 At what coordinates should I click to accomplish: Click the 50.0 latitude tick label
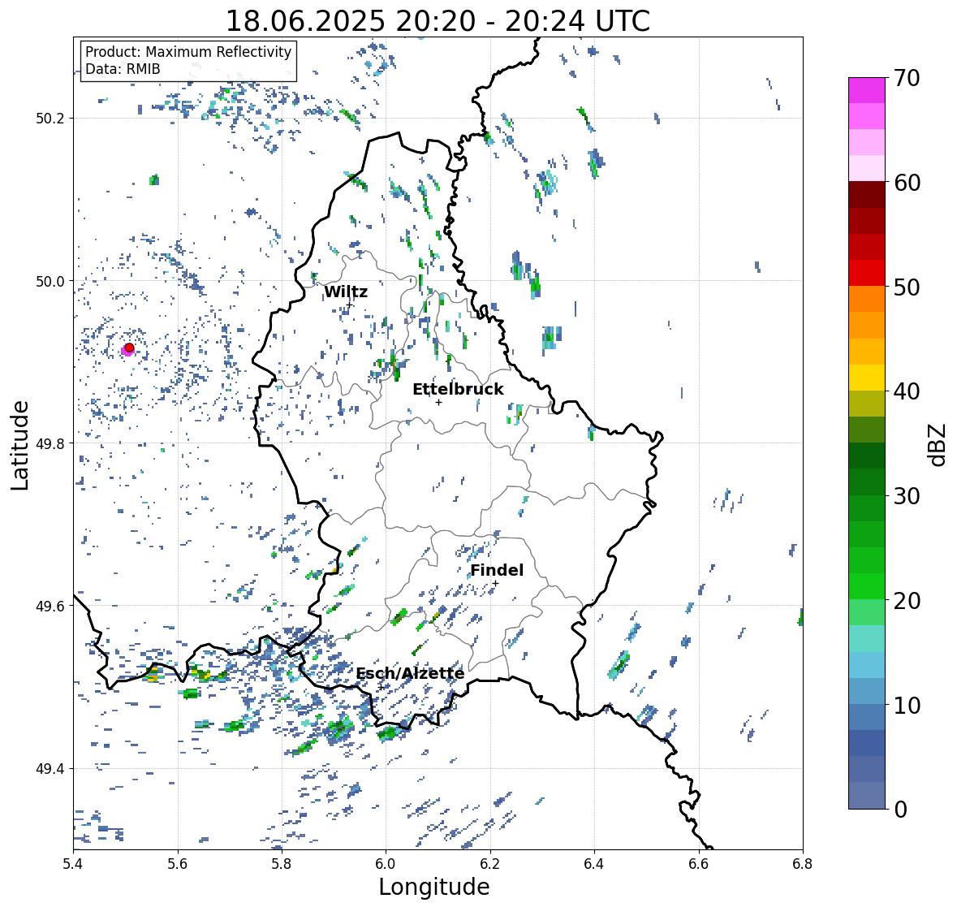point(50,282)
